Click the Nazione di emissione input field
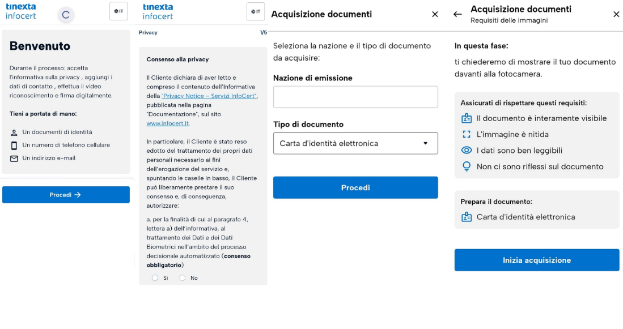 pyautogui.click(x=355, y=97)
